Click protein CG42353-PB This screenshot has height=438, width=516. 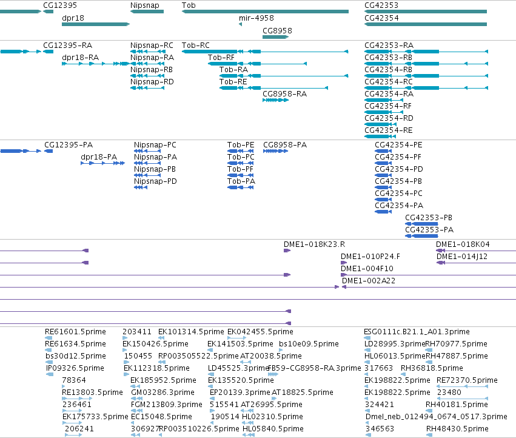pyautogui.click(x=429, y=218)
